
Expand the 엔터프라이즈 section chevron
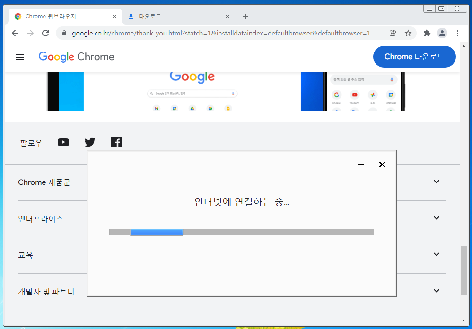(x=437, y=218)
